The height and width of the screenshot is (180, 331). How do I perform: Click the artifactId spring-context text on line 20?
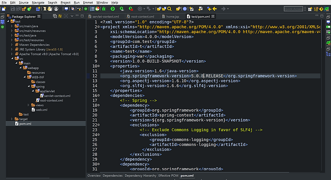click(177, 115)
